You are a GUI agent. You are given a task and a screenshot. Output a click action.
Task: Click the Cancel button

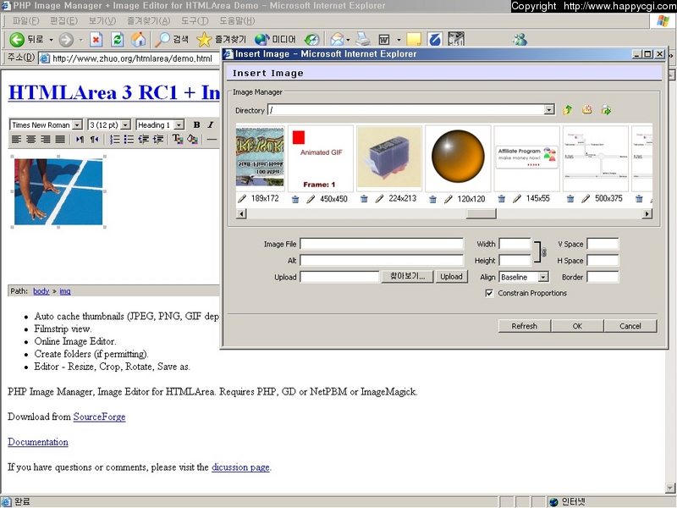tap(630, 326)
